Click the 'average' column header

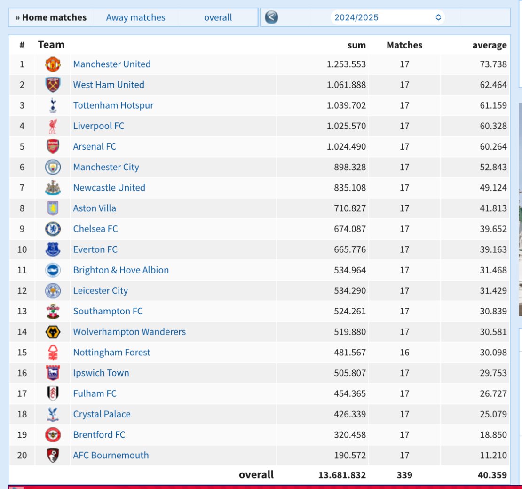pos(490,45)
